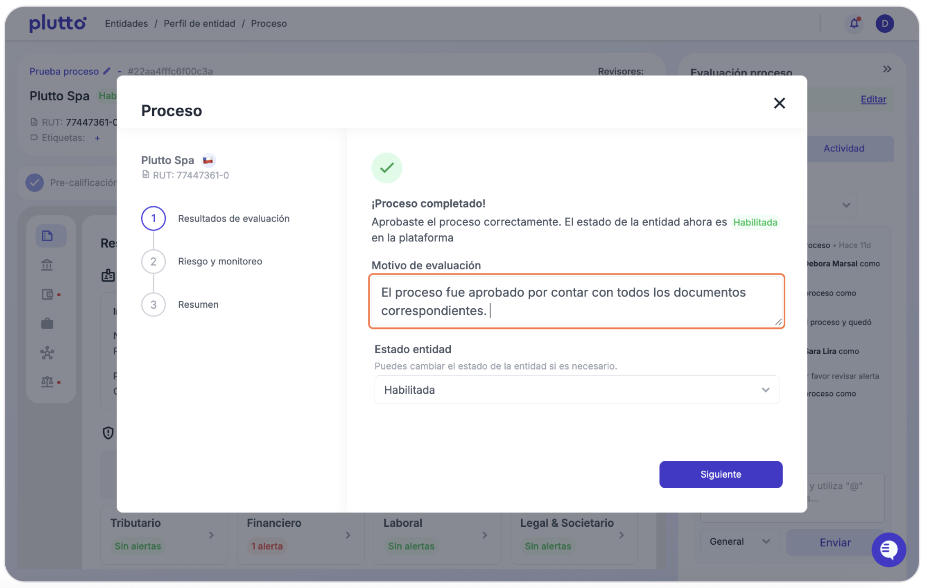Open the network graph sidebar icon

pos(48,353)
